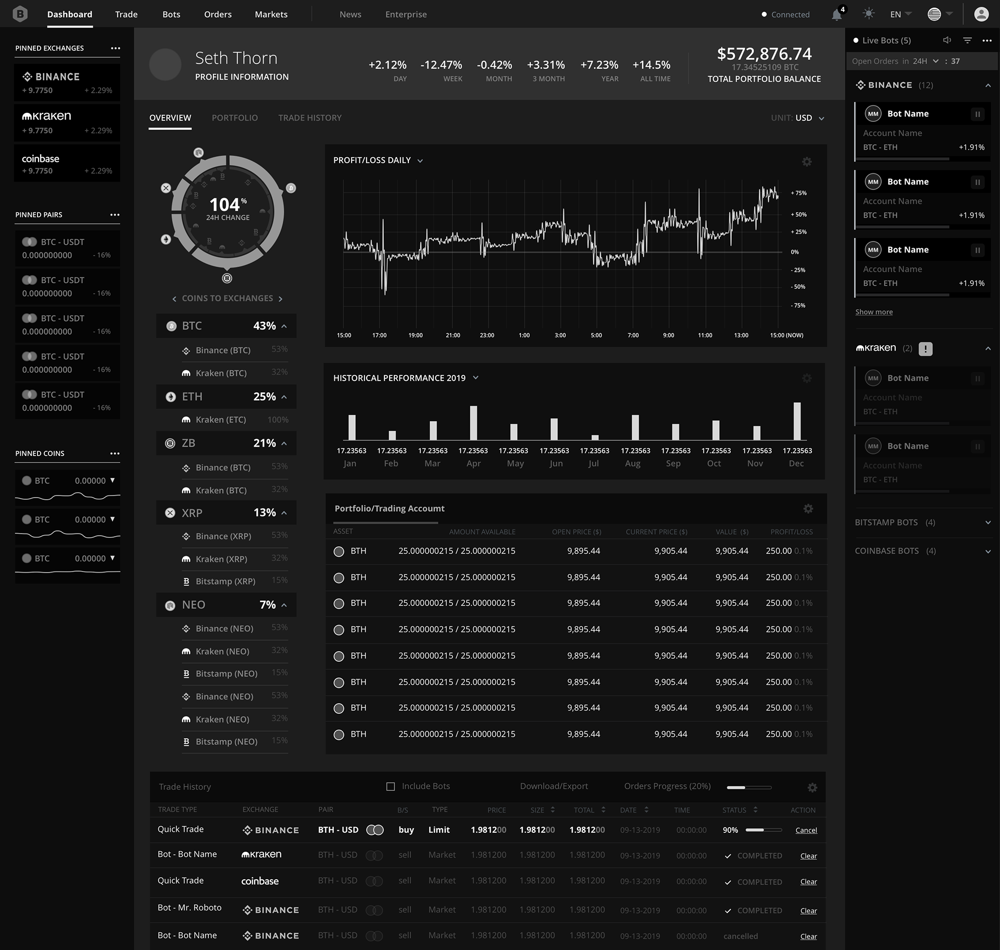The image size is (1000, 950).
Task: Open Profit/Loss Daily chart settings gear
Action: 807,162
